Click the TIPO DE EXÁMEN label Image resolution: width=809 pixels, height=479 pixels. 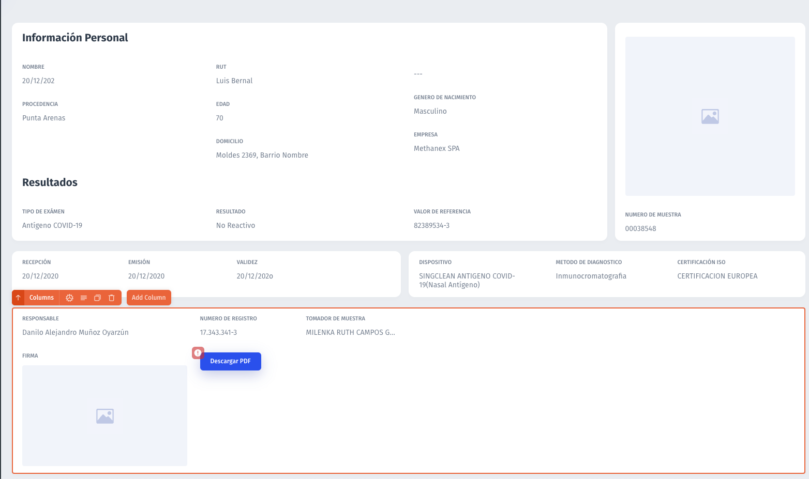(x=43, y=211)
